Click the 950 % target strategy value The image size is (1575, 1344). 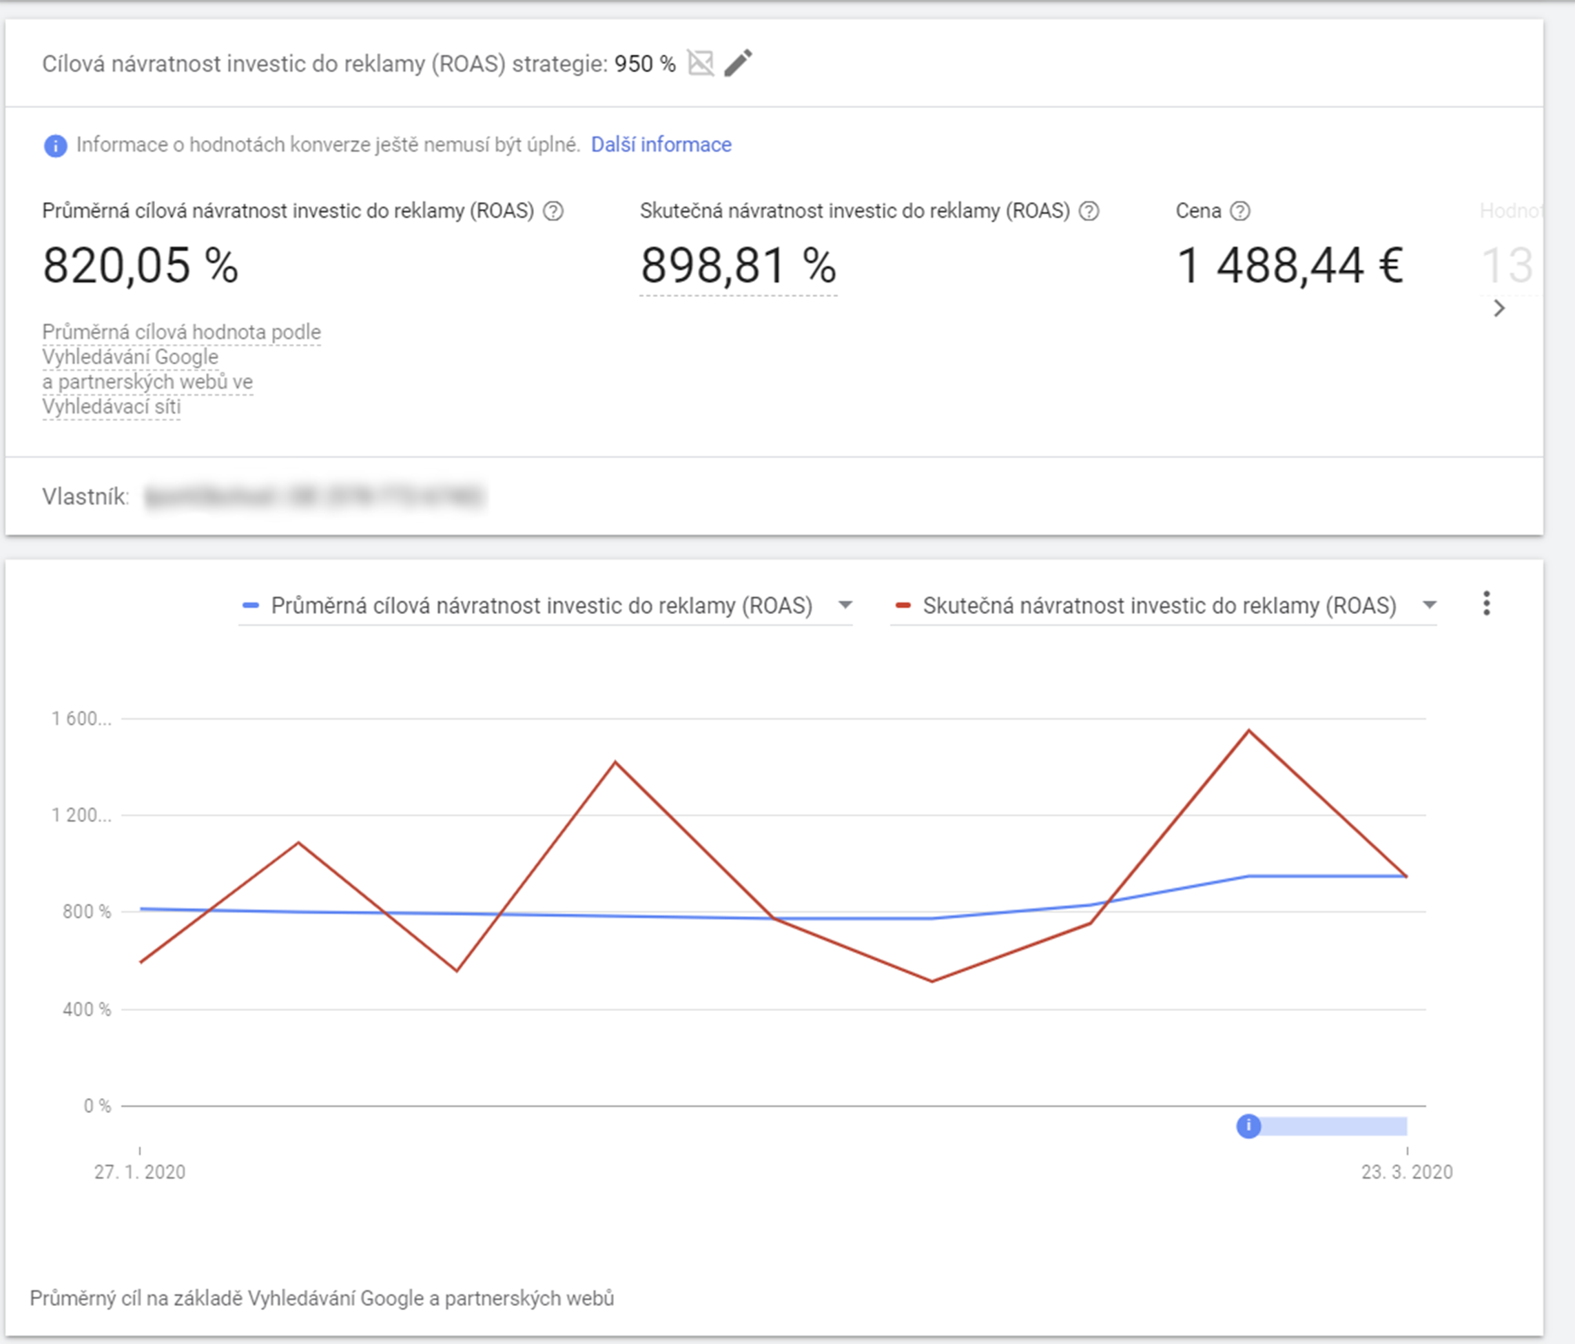click(646, 64)
